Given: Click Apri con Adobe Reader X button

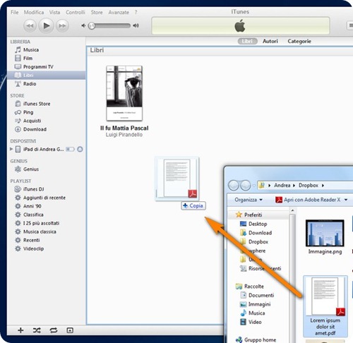Looking at the screenshot, I should [x=308, y=200].
